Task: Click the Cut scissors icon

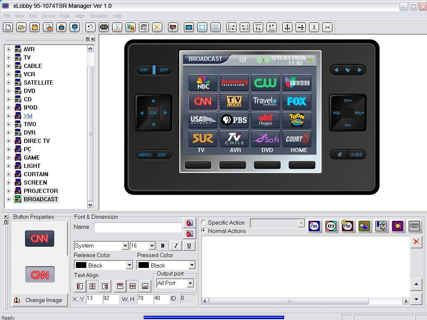Action: pyautogui.click(x=117, y=27)
